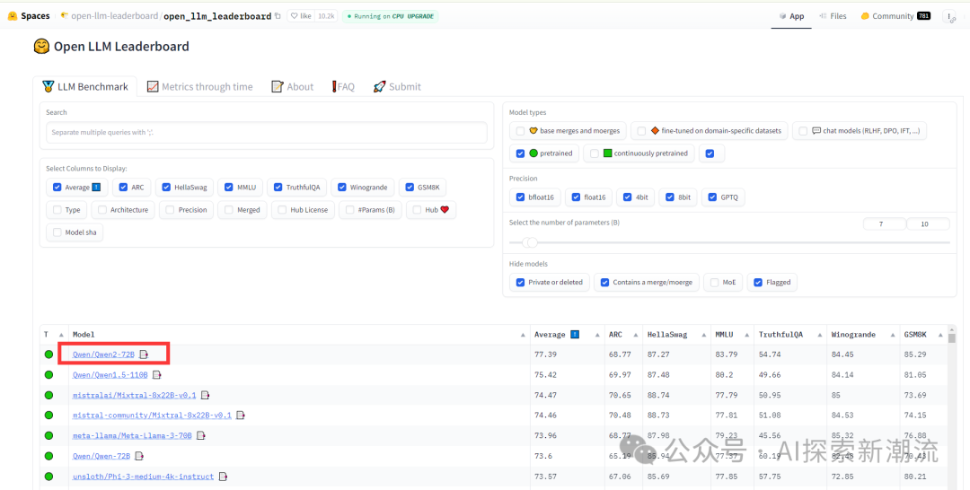Sort the MMLU column with its arrow
Image resolution: width=970 pixels, height=490 pixels.
(x=746, y=335)
